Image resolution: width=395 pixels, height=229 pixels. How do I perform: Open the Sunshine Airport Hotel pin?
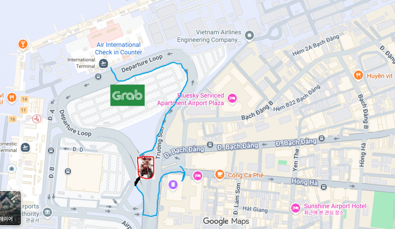tap(295, 208)
